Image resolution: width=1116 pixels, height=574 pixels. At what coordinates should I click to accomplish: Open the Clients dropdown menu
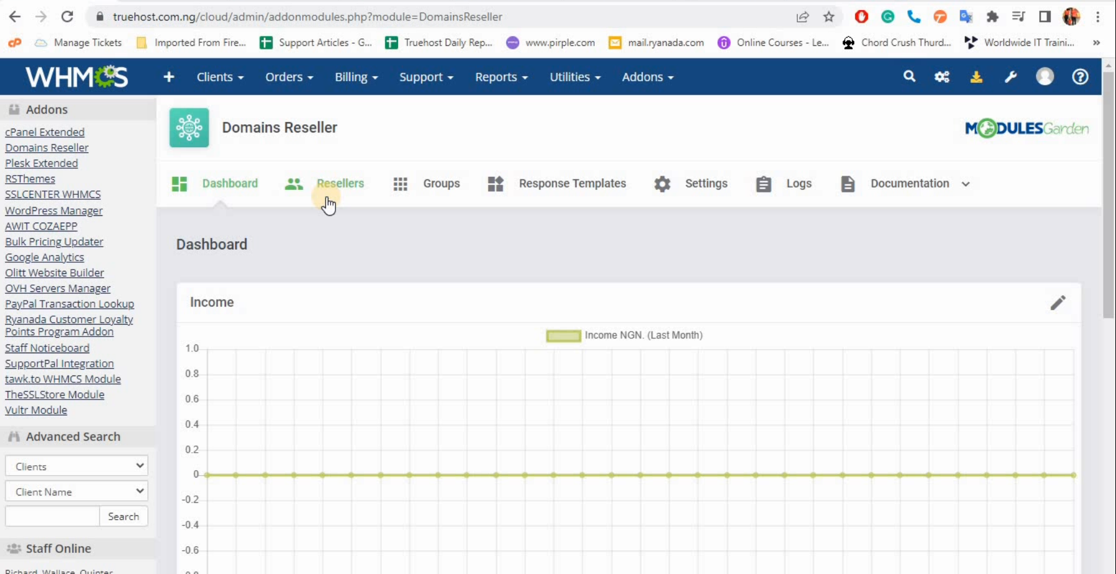pos(220,77)
